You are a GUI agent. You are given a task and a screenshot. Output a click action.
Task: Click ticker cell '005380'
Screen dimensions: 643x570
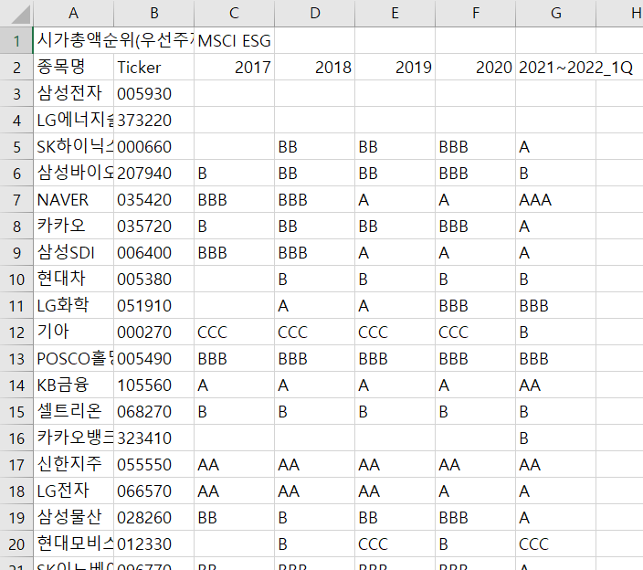[153, 279]
